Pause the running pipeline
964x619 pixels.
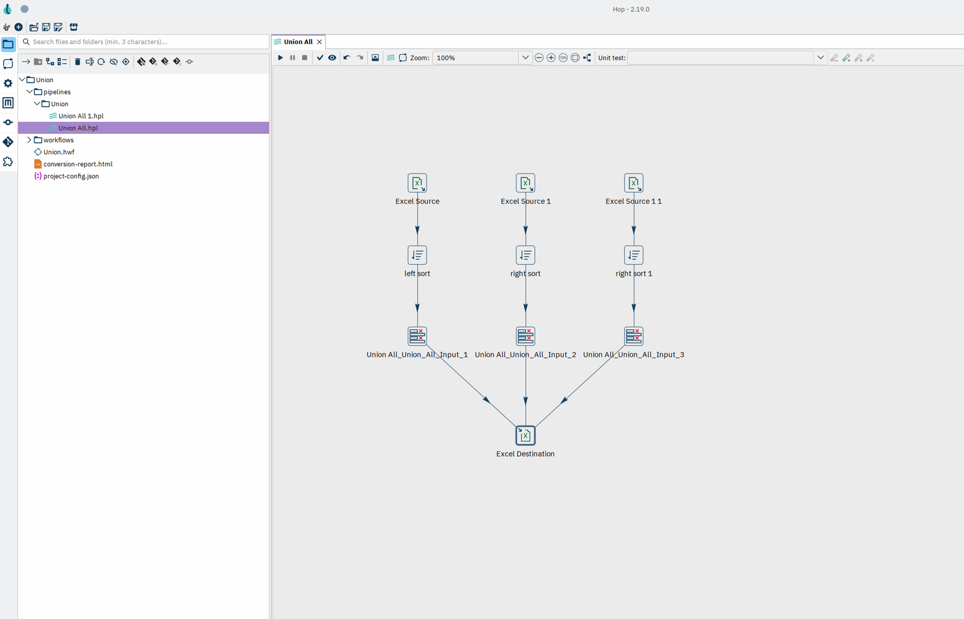[x=293, y=58]
